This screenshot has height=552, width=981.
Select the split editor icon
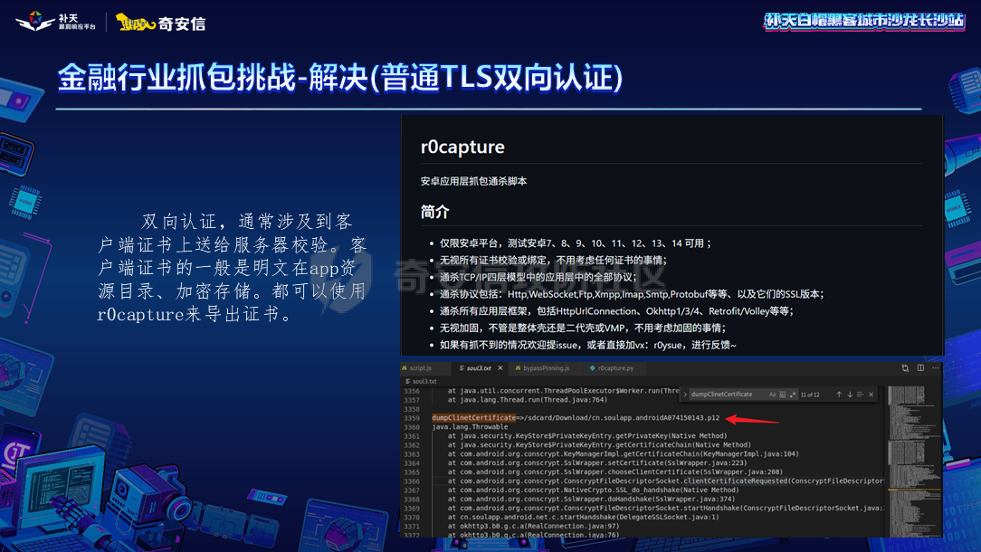pyautogui.click(x=919, y=368)
